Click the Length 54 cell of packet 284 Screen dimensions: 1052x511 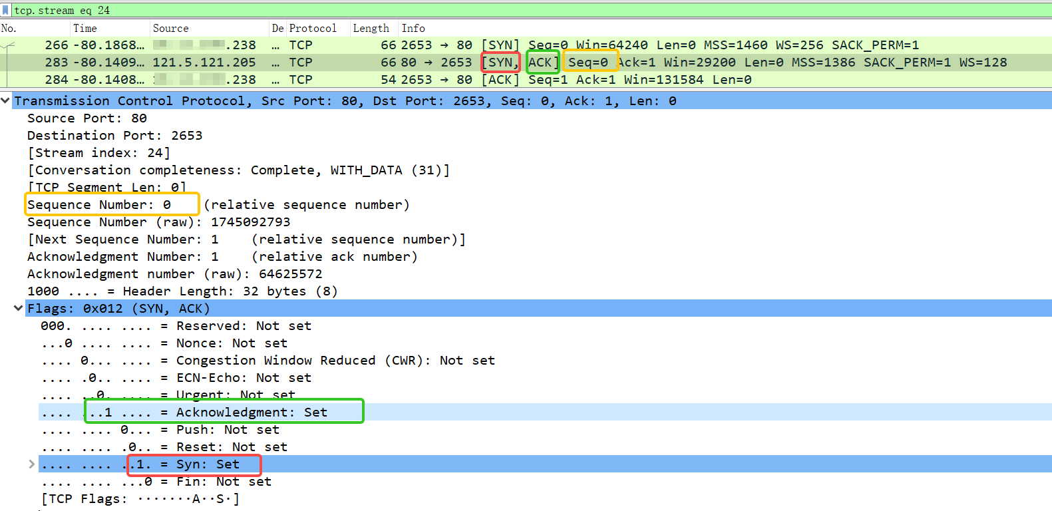click(x=388, y=79)
